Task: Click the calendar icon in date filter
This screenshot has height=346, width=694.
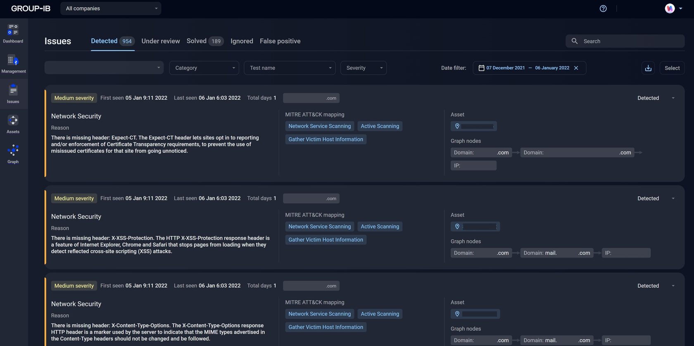Action: (x=481, y=68)
